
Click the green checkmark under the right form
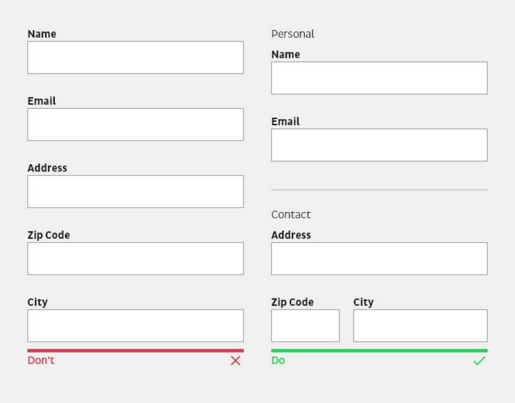click(x=479, y=360)
